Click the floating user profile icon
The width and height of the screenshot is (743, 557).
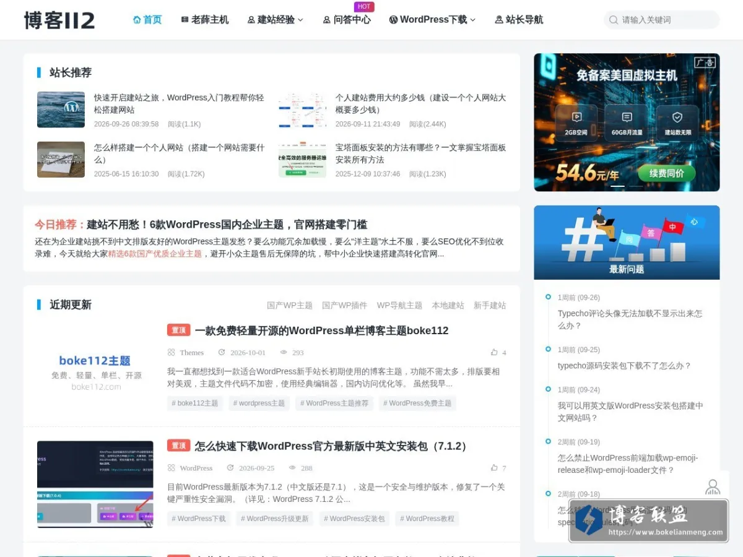pos(713,487)
